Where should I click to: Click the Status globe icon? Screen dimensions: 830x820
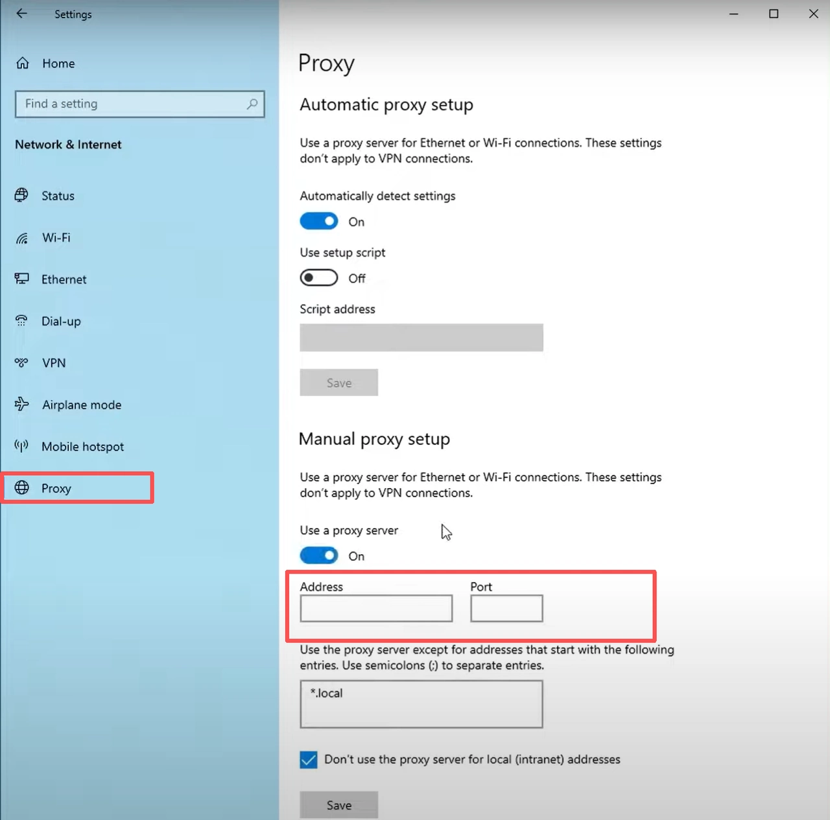[x=22, y=195]
